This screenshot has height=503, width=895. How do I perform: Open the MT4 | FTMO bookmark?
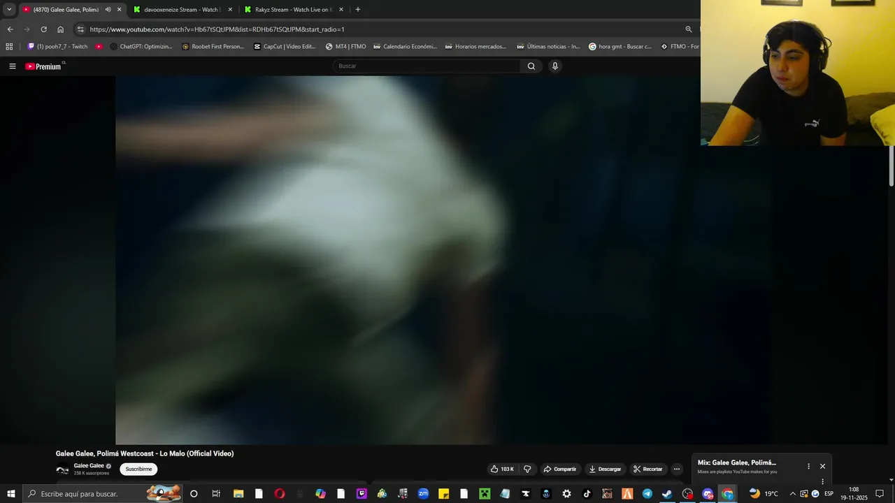tap(345, 47)
